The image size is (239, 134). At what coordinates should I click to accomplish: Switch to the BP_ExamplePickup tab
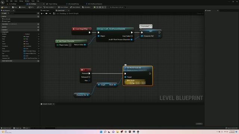pos(73,4)
